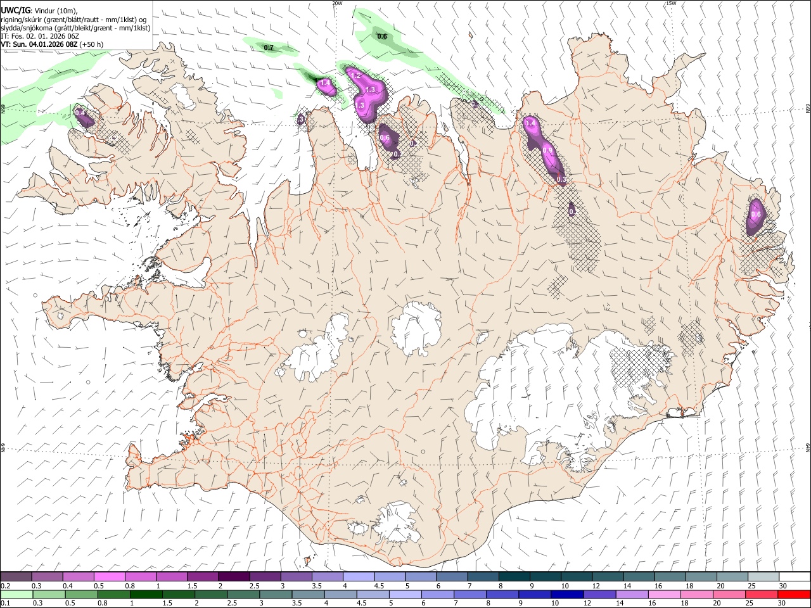Pick the 3.5–4 blue-grey rain swatch

309,595
